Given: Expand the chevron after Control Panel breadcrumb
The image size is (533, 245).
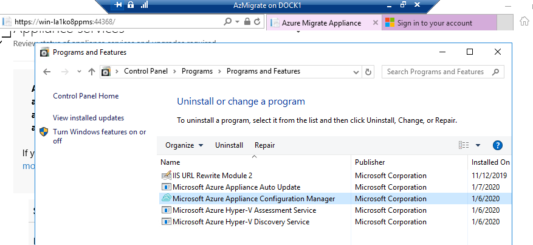Looking at the screenshot, I should tap(174, 72).
